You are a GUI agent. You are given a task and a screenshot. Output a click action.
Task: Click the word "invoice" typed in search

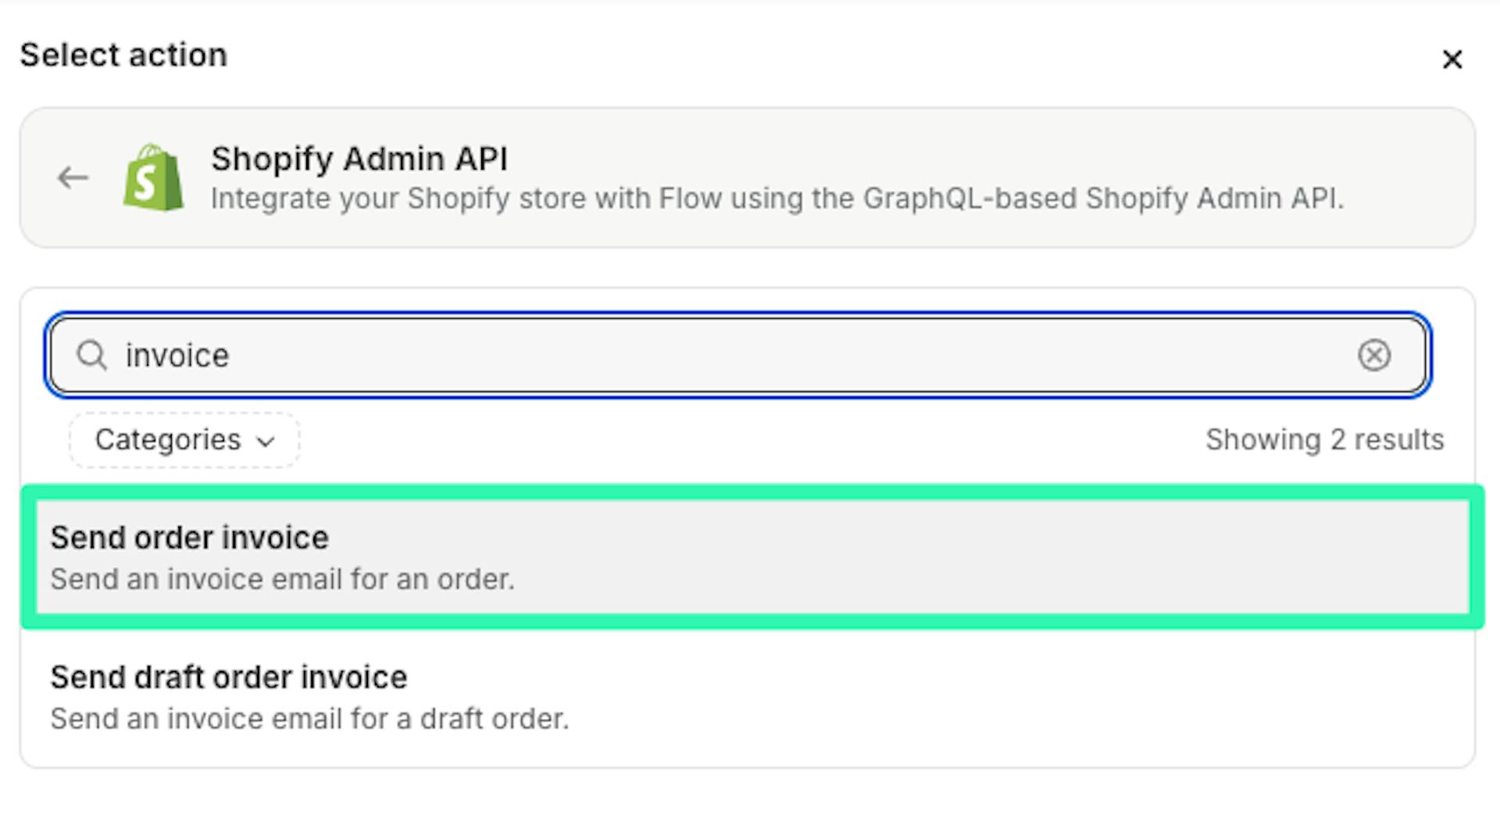[x=177, y=356]
